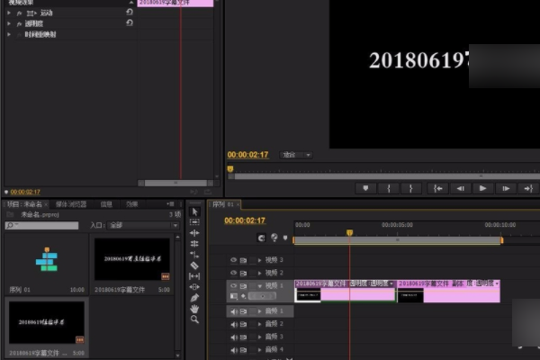
Task: Click the work area bar right end handle
Action: pos(501,239)
